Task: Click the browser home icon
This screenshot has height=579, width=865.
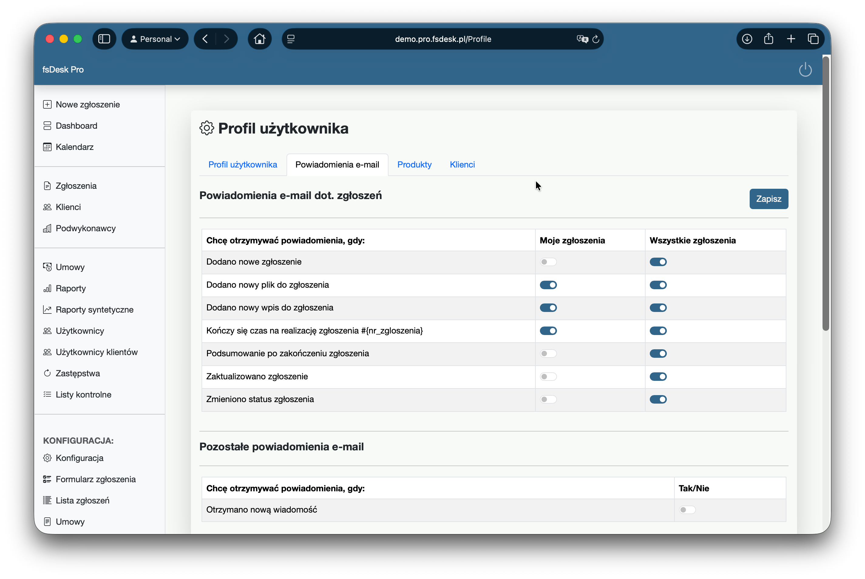Action: click(x=259, y=39)
